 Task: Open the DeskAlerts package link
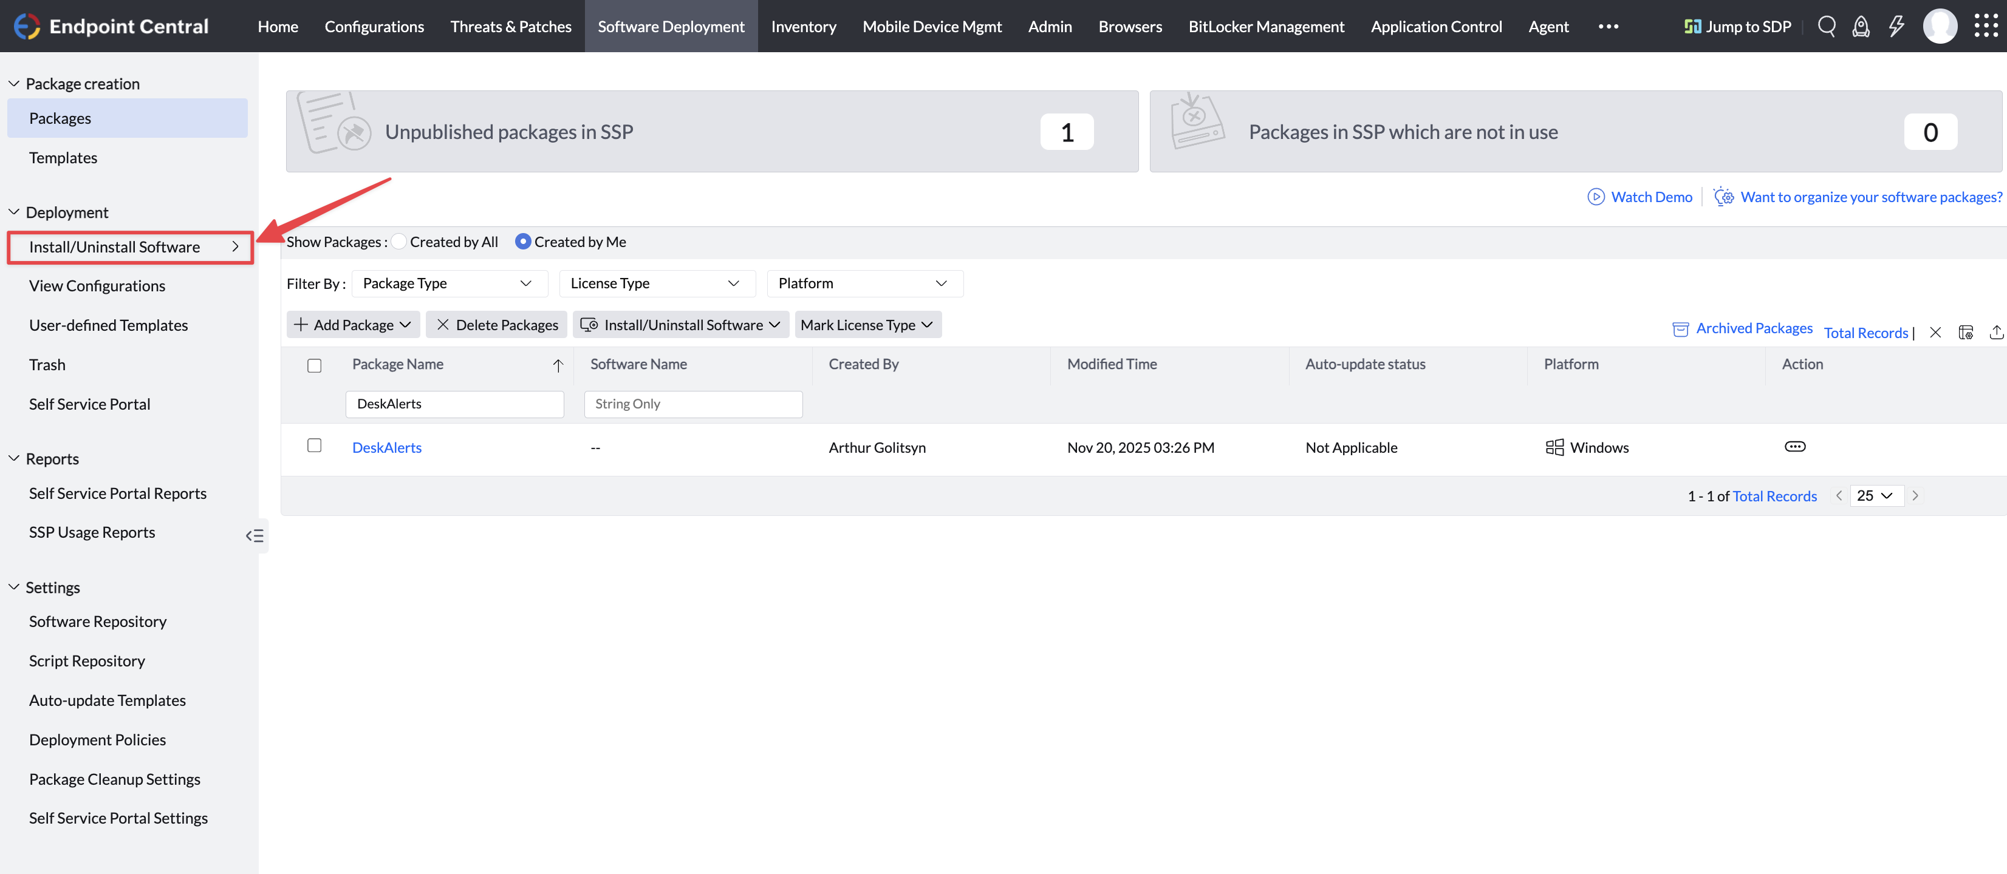(386, 447)
